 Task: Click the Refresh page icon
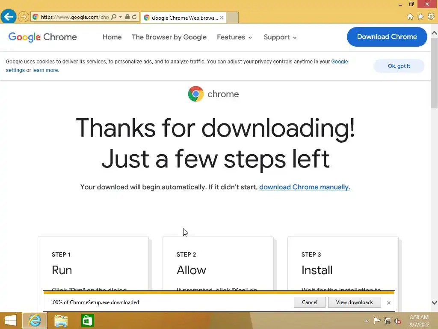(134, 17)
